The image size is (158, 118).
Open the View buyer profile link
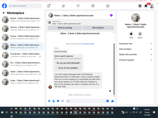88,44
